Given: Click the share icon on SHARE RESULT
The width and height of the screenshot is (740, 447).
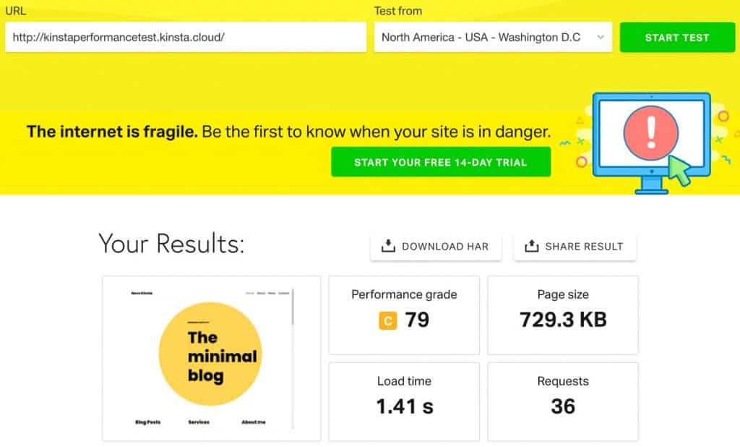Looking at the screenshot, I should click(x=532, y=246).
